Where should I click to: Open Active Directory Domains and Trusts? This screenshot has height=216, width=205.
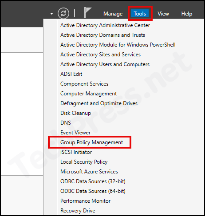[102, 35]
